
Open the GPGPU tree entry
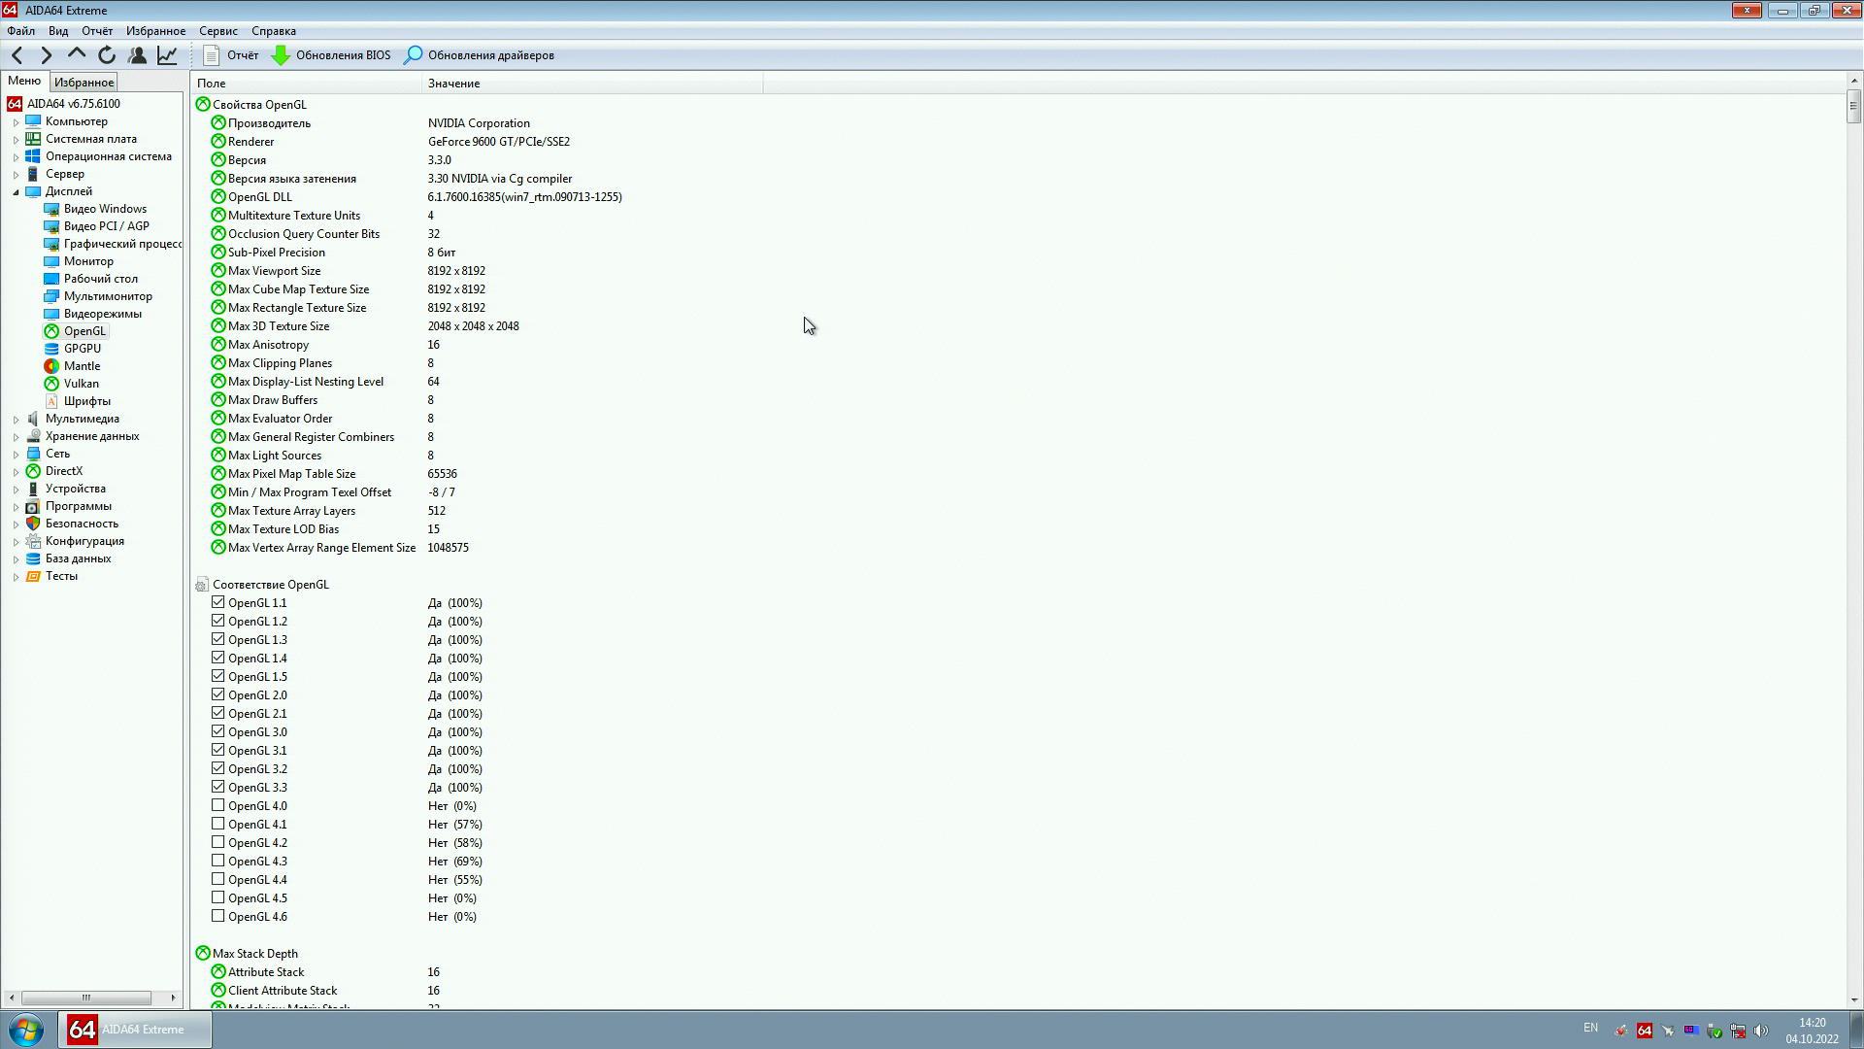(x=82, y=349)
